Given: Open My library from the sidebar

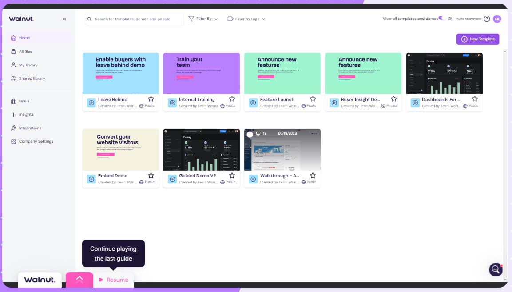Looking at the screenshot, I should (x=13, y=65).
